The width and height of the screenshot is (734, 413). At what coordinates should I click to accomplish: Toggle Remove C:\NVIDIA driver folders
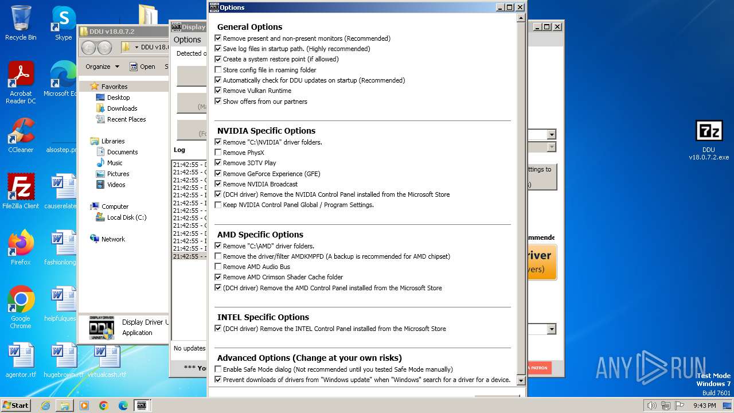[x=218, y=142]
